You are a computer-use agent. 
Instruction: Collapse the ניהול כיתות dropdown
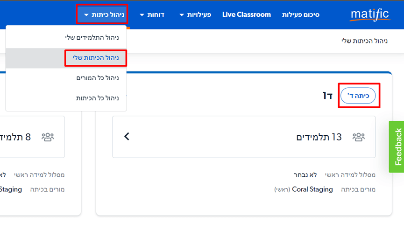pyautogui.click(x=104, y=14)
